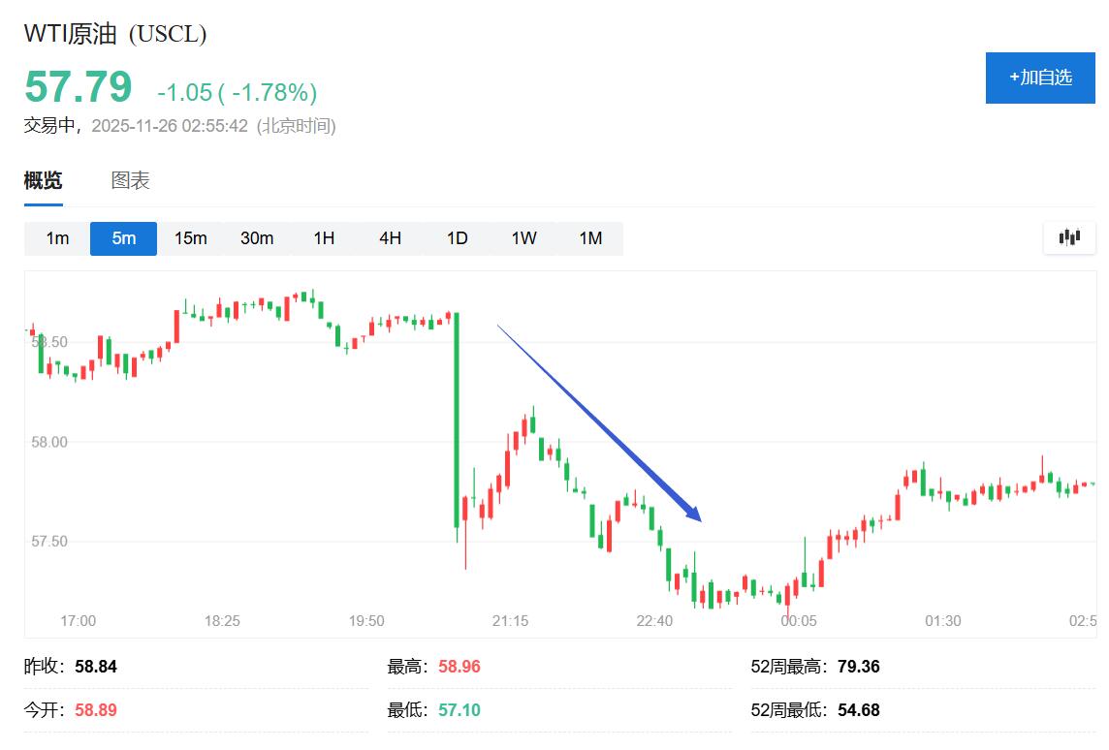The width and height of the screenshot is (1109, 750).
Task: Select the 1H chart interval
Action: 323,237
